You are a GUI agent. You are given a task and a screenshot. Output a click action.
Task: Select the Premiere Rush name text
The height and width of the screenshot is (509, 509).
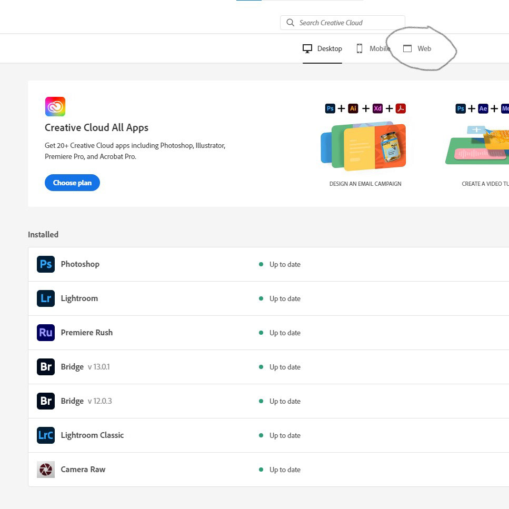click(87, 333)
